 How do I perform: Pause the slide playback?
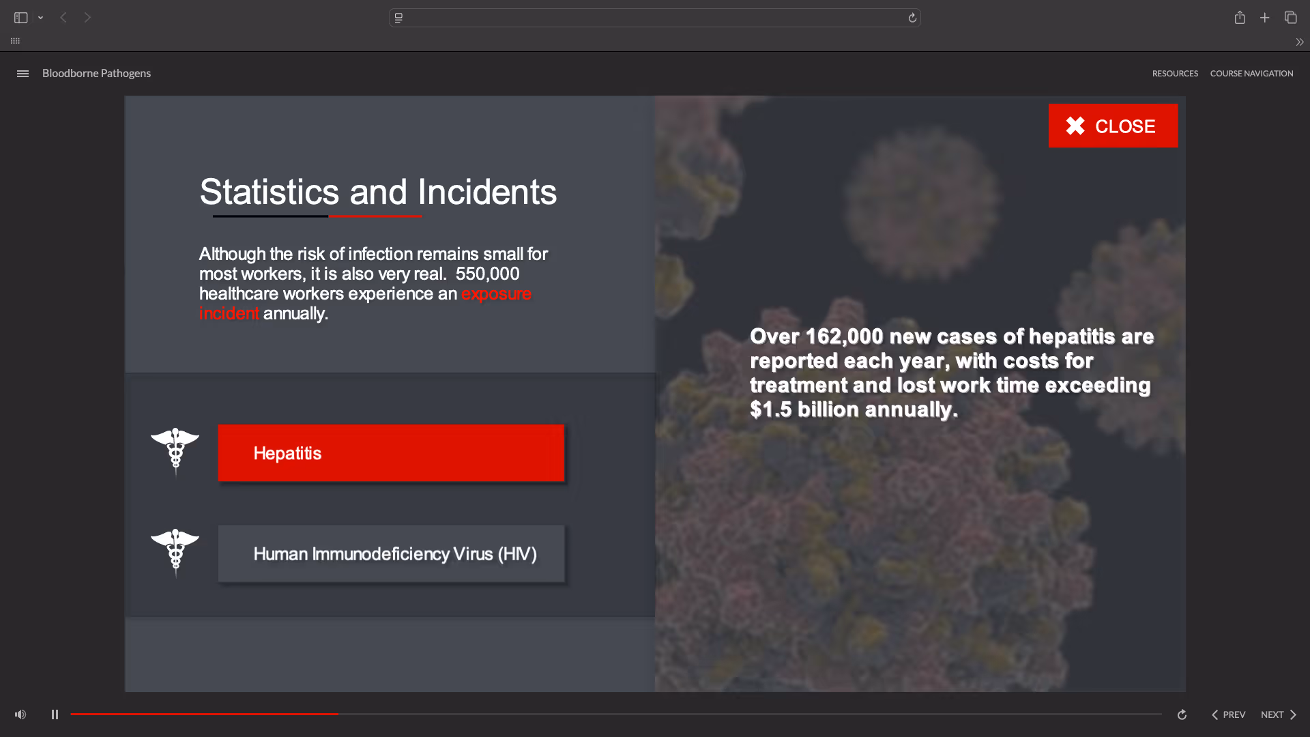pos(55,714)
